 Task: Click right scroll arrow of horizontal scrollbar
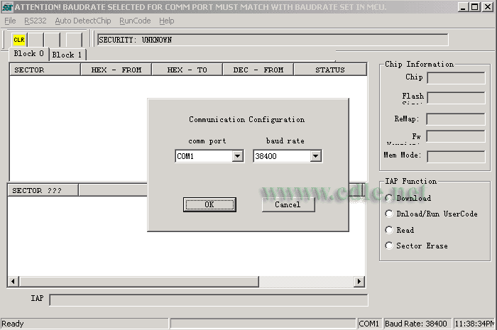pyautogui.click(x=360, y=282)
